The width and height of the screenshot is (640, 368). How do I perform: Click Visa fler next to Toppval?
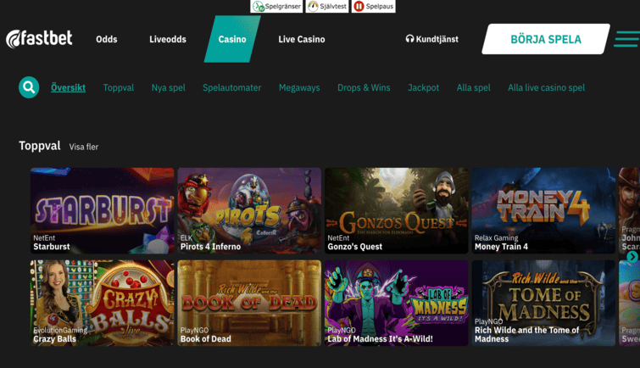[x=84, y=147]
